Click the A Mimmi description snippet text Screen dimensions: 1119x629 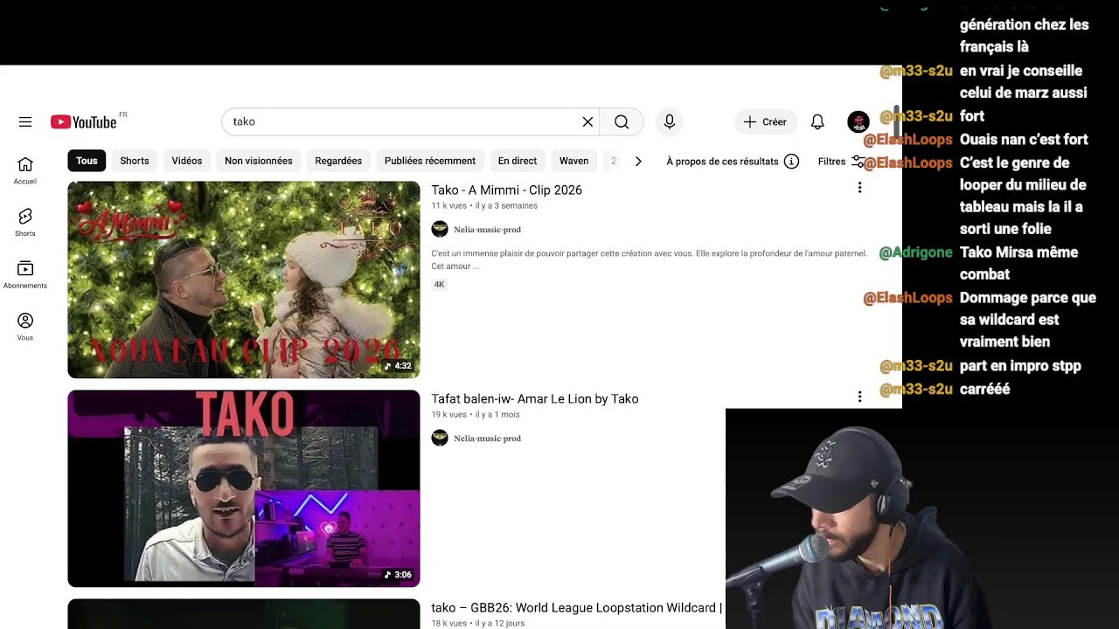(x=649, y=259)
